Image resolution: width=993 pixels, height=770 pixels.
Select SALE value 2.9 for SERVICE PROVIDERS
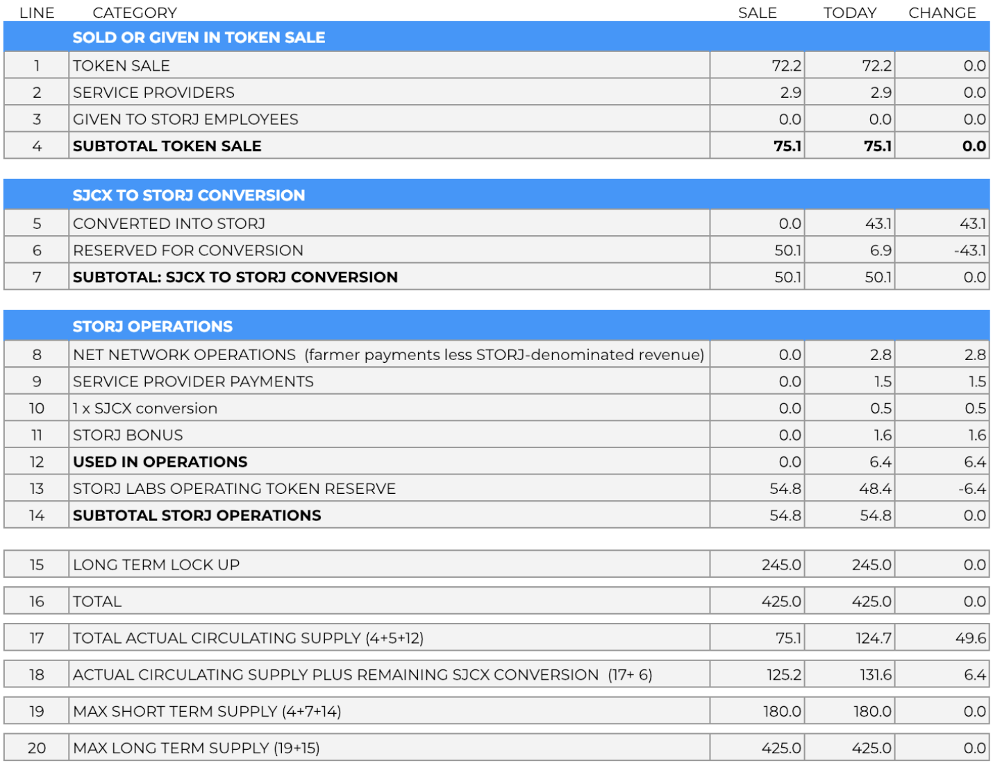(790, 92)
